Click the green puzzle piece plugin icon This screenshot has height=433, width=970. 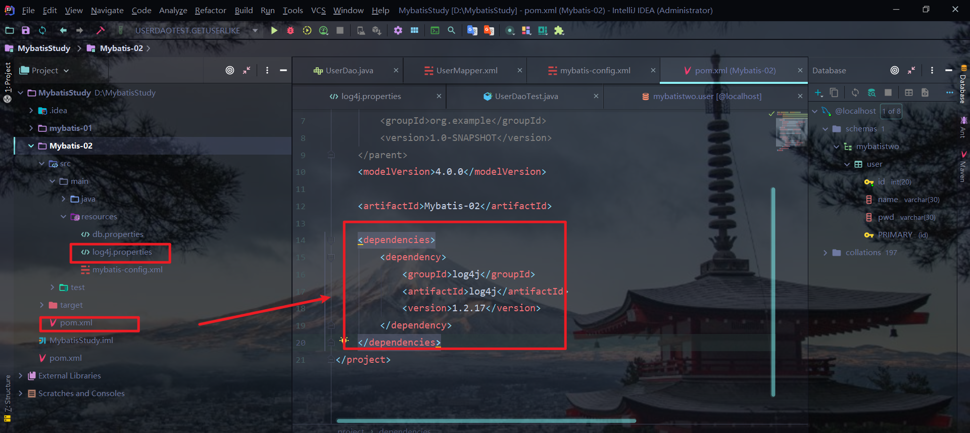559,30
